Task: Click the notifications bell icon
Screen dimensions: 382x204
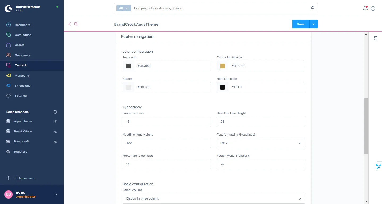Action: coord(365,8)
